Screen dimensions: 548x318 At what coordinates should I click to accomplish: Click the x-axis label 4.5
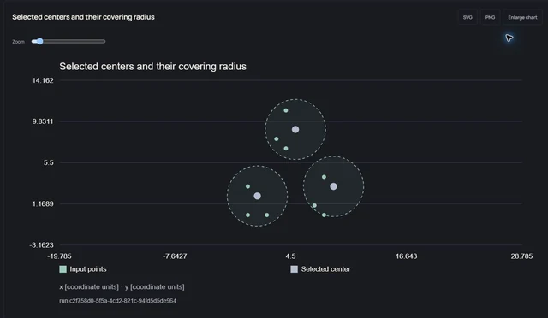coord(290,256)
